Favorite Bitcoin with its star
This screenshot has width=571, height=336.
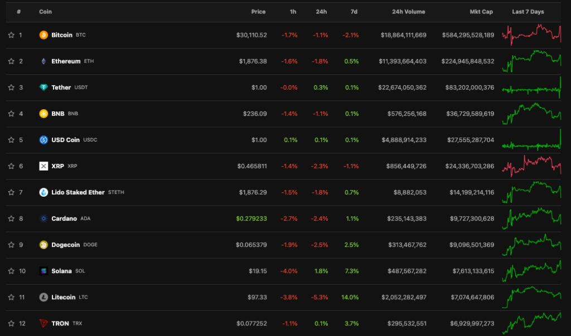click(x=11, y=35)
